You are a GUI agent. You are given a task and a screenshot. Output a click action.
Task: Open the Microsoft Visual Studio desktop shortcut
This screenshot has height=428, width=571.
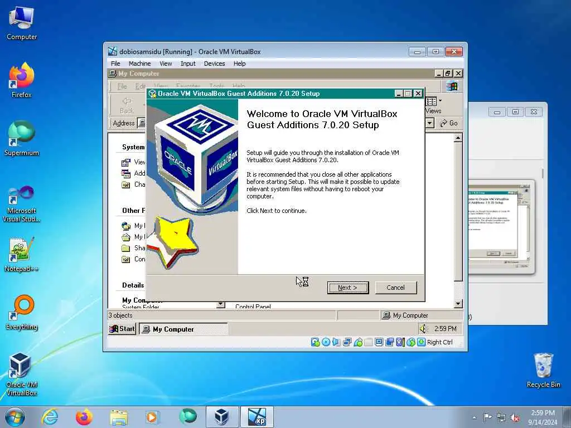tap(22, 204)
